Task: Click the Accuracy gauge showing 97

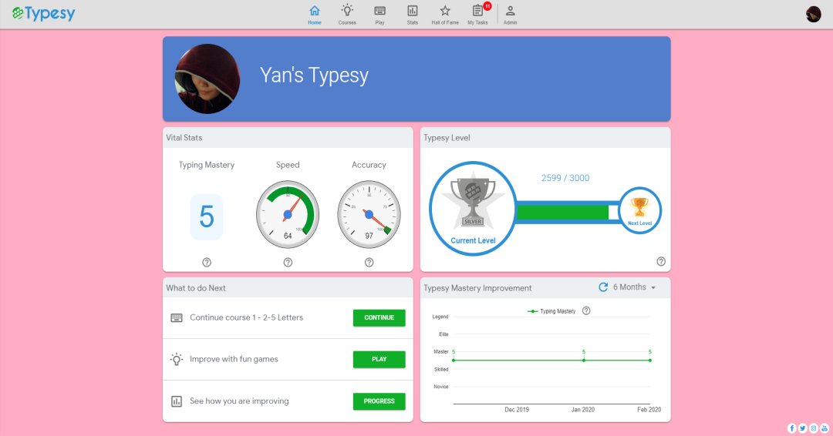Action: (x=369, y=214)
